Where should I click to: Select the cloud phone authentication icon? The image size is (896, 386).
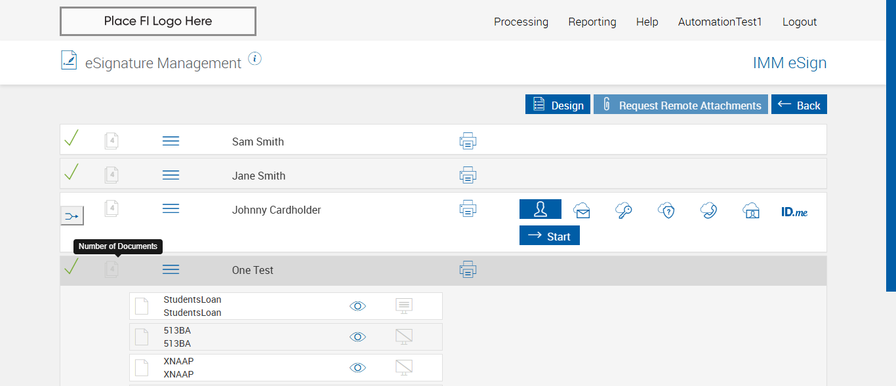click(x=708, y=210)
